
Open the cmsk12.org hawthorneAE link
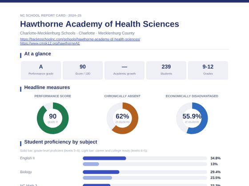pyautogui.click(x=50, y=43)
